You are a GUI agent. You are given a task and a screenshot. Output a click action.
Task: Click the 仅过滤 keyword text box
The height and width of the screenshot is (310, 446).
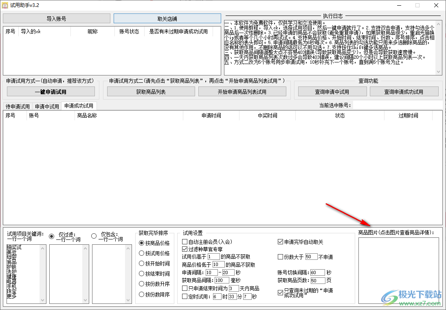click(69, 274)
